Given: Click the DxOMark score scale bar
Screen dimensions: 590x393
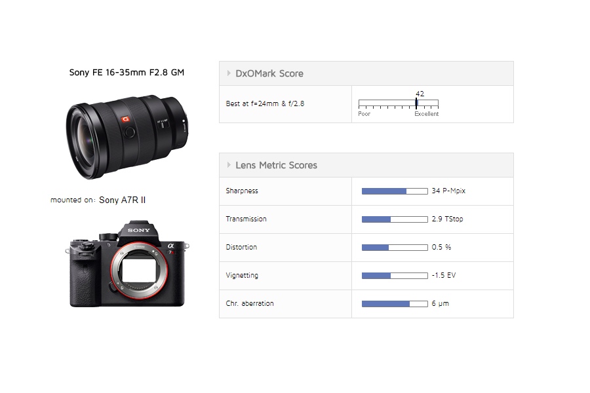Looking at the screenshot, I should click(x=398, y=104).
